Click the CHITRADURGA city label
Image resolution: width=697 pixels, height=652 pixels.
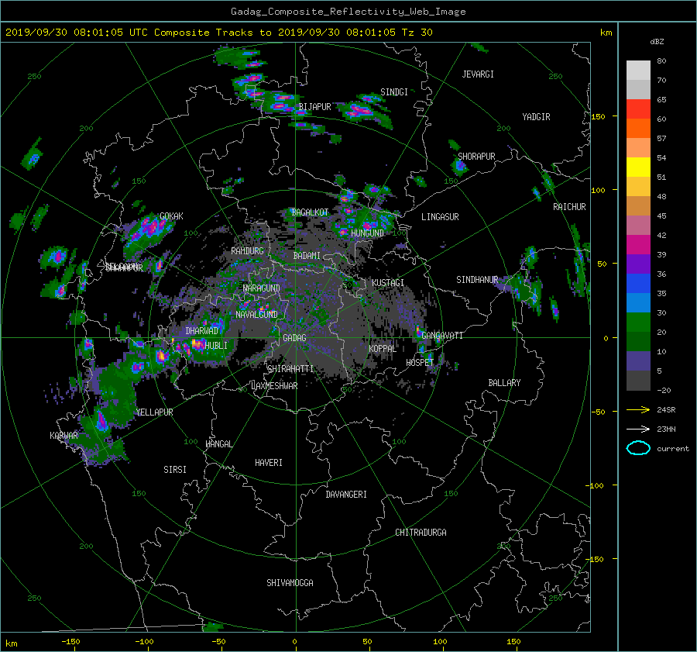click(x=421, y=533)
